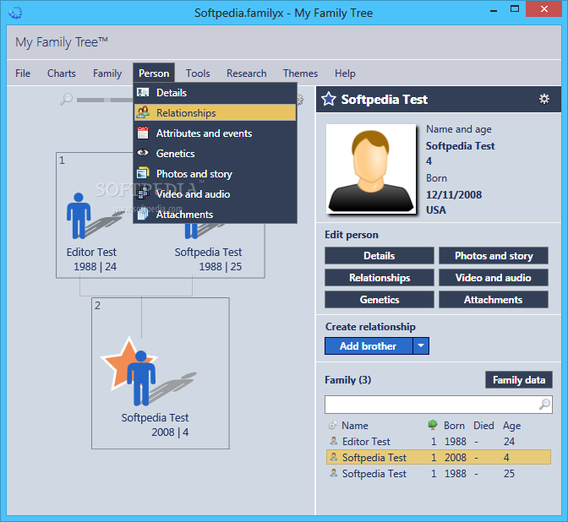The width and height of the screenshot is (568, 522).
Task: Click the Genetics button under Edit person
Action: click(380, 299)
